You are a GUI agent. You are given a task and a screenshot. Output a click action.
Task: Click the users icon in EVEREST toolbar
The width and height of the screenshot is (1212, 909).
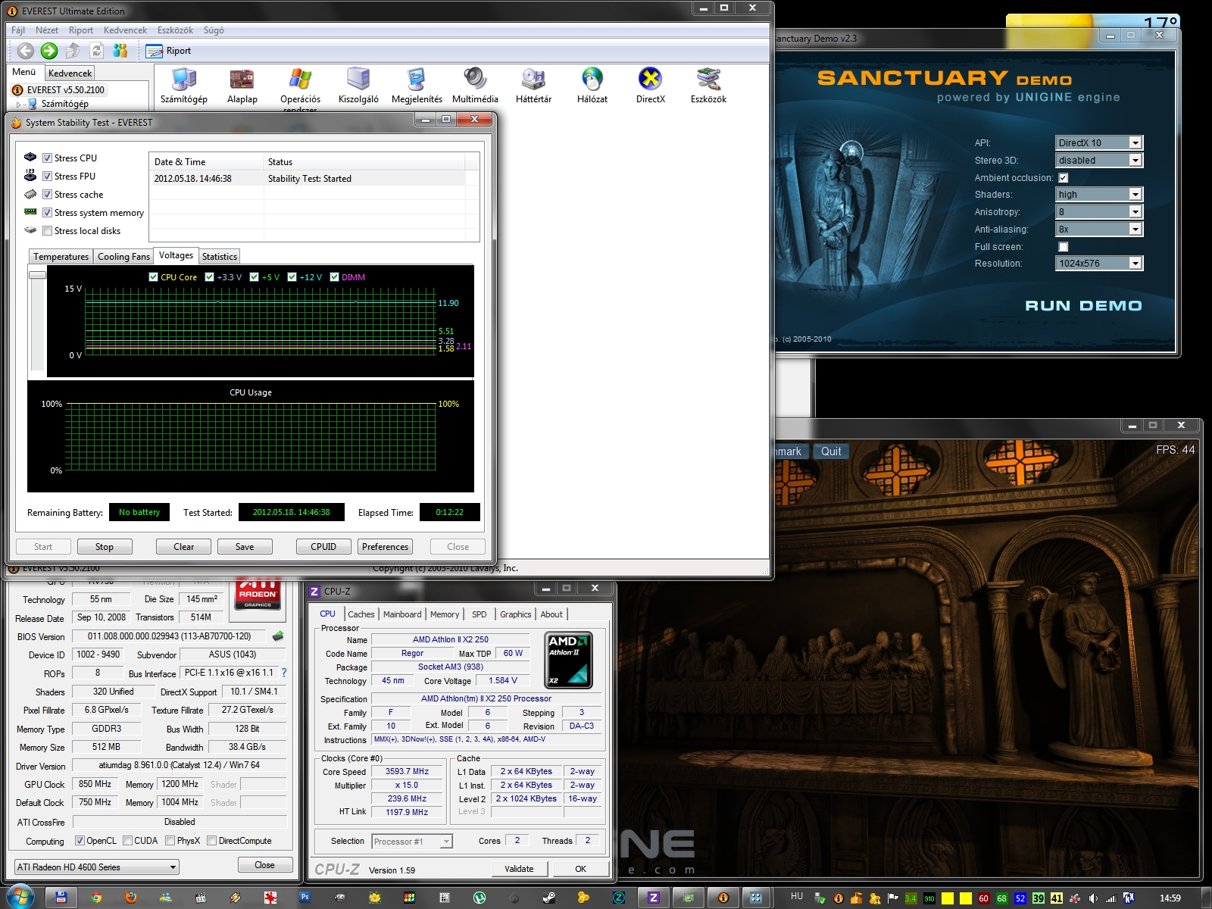[x=120, y=51]
